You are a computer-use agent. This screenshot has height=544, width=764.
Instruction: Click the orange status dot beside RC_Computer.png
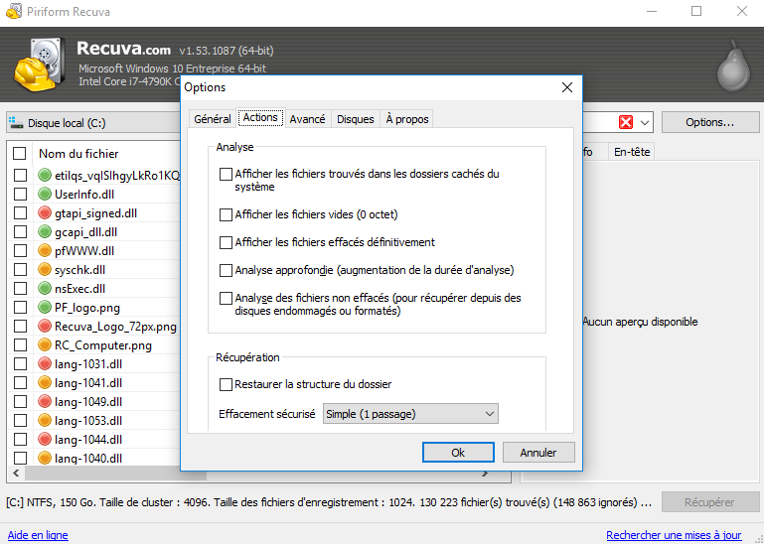coord(45,344)
